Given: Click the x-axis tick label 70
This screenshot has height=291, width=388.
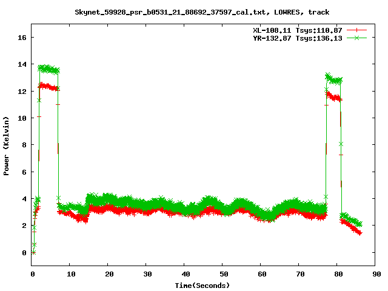Looking at the screenshot, I should click(x=300, y=274).
